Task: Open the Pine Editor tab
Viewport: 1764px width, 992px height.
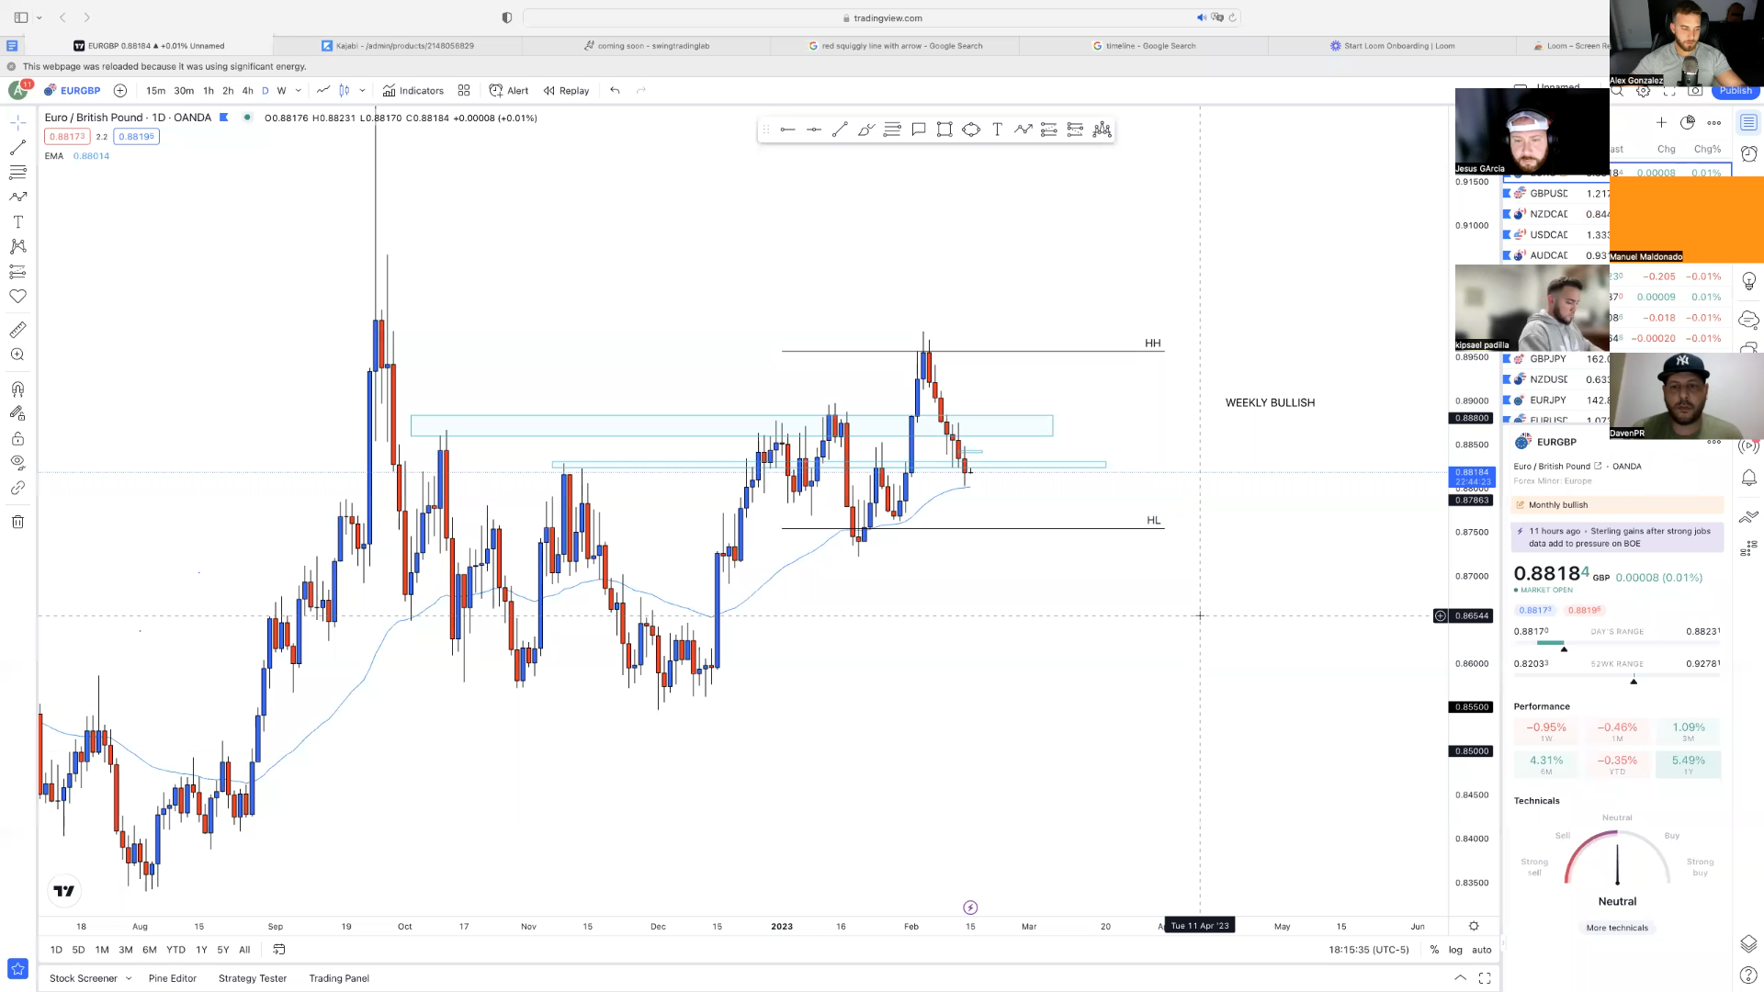Action: click(x=173, y=978)
